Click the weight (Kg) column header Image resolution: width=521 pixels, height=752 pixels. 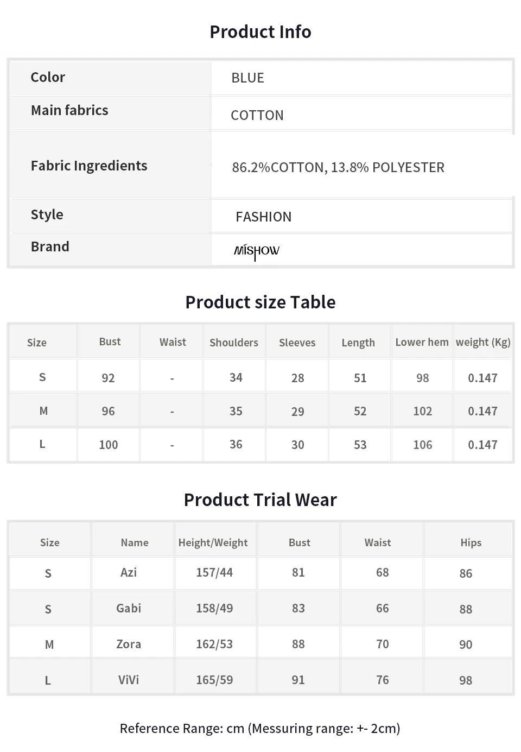coord(483,342)
